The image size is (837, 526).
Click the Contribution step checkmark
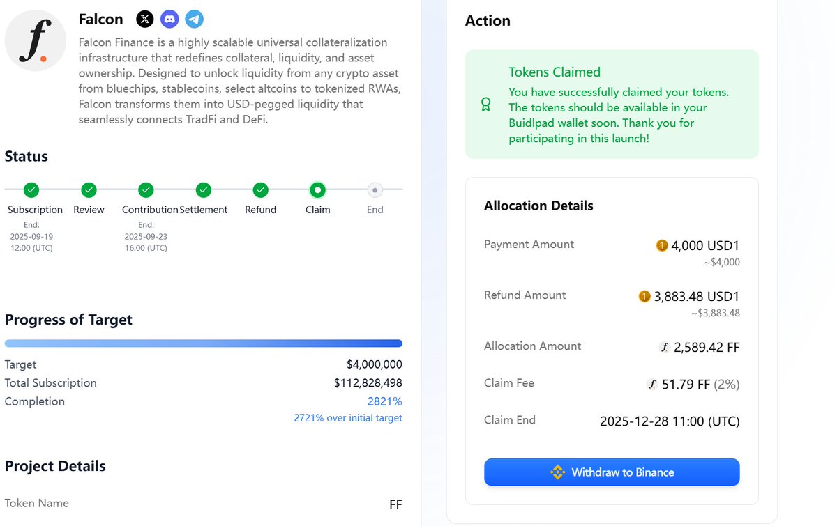pos(146,189)
